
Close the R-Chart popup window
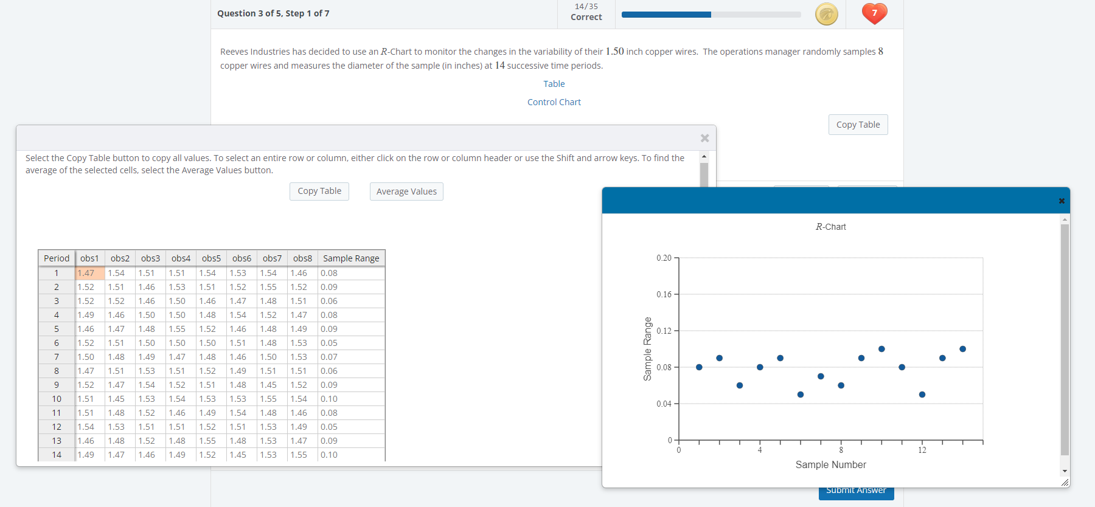click(1062, 201)
